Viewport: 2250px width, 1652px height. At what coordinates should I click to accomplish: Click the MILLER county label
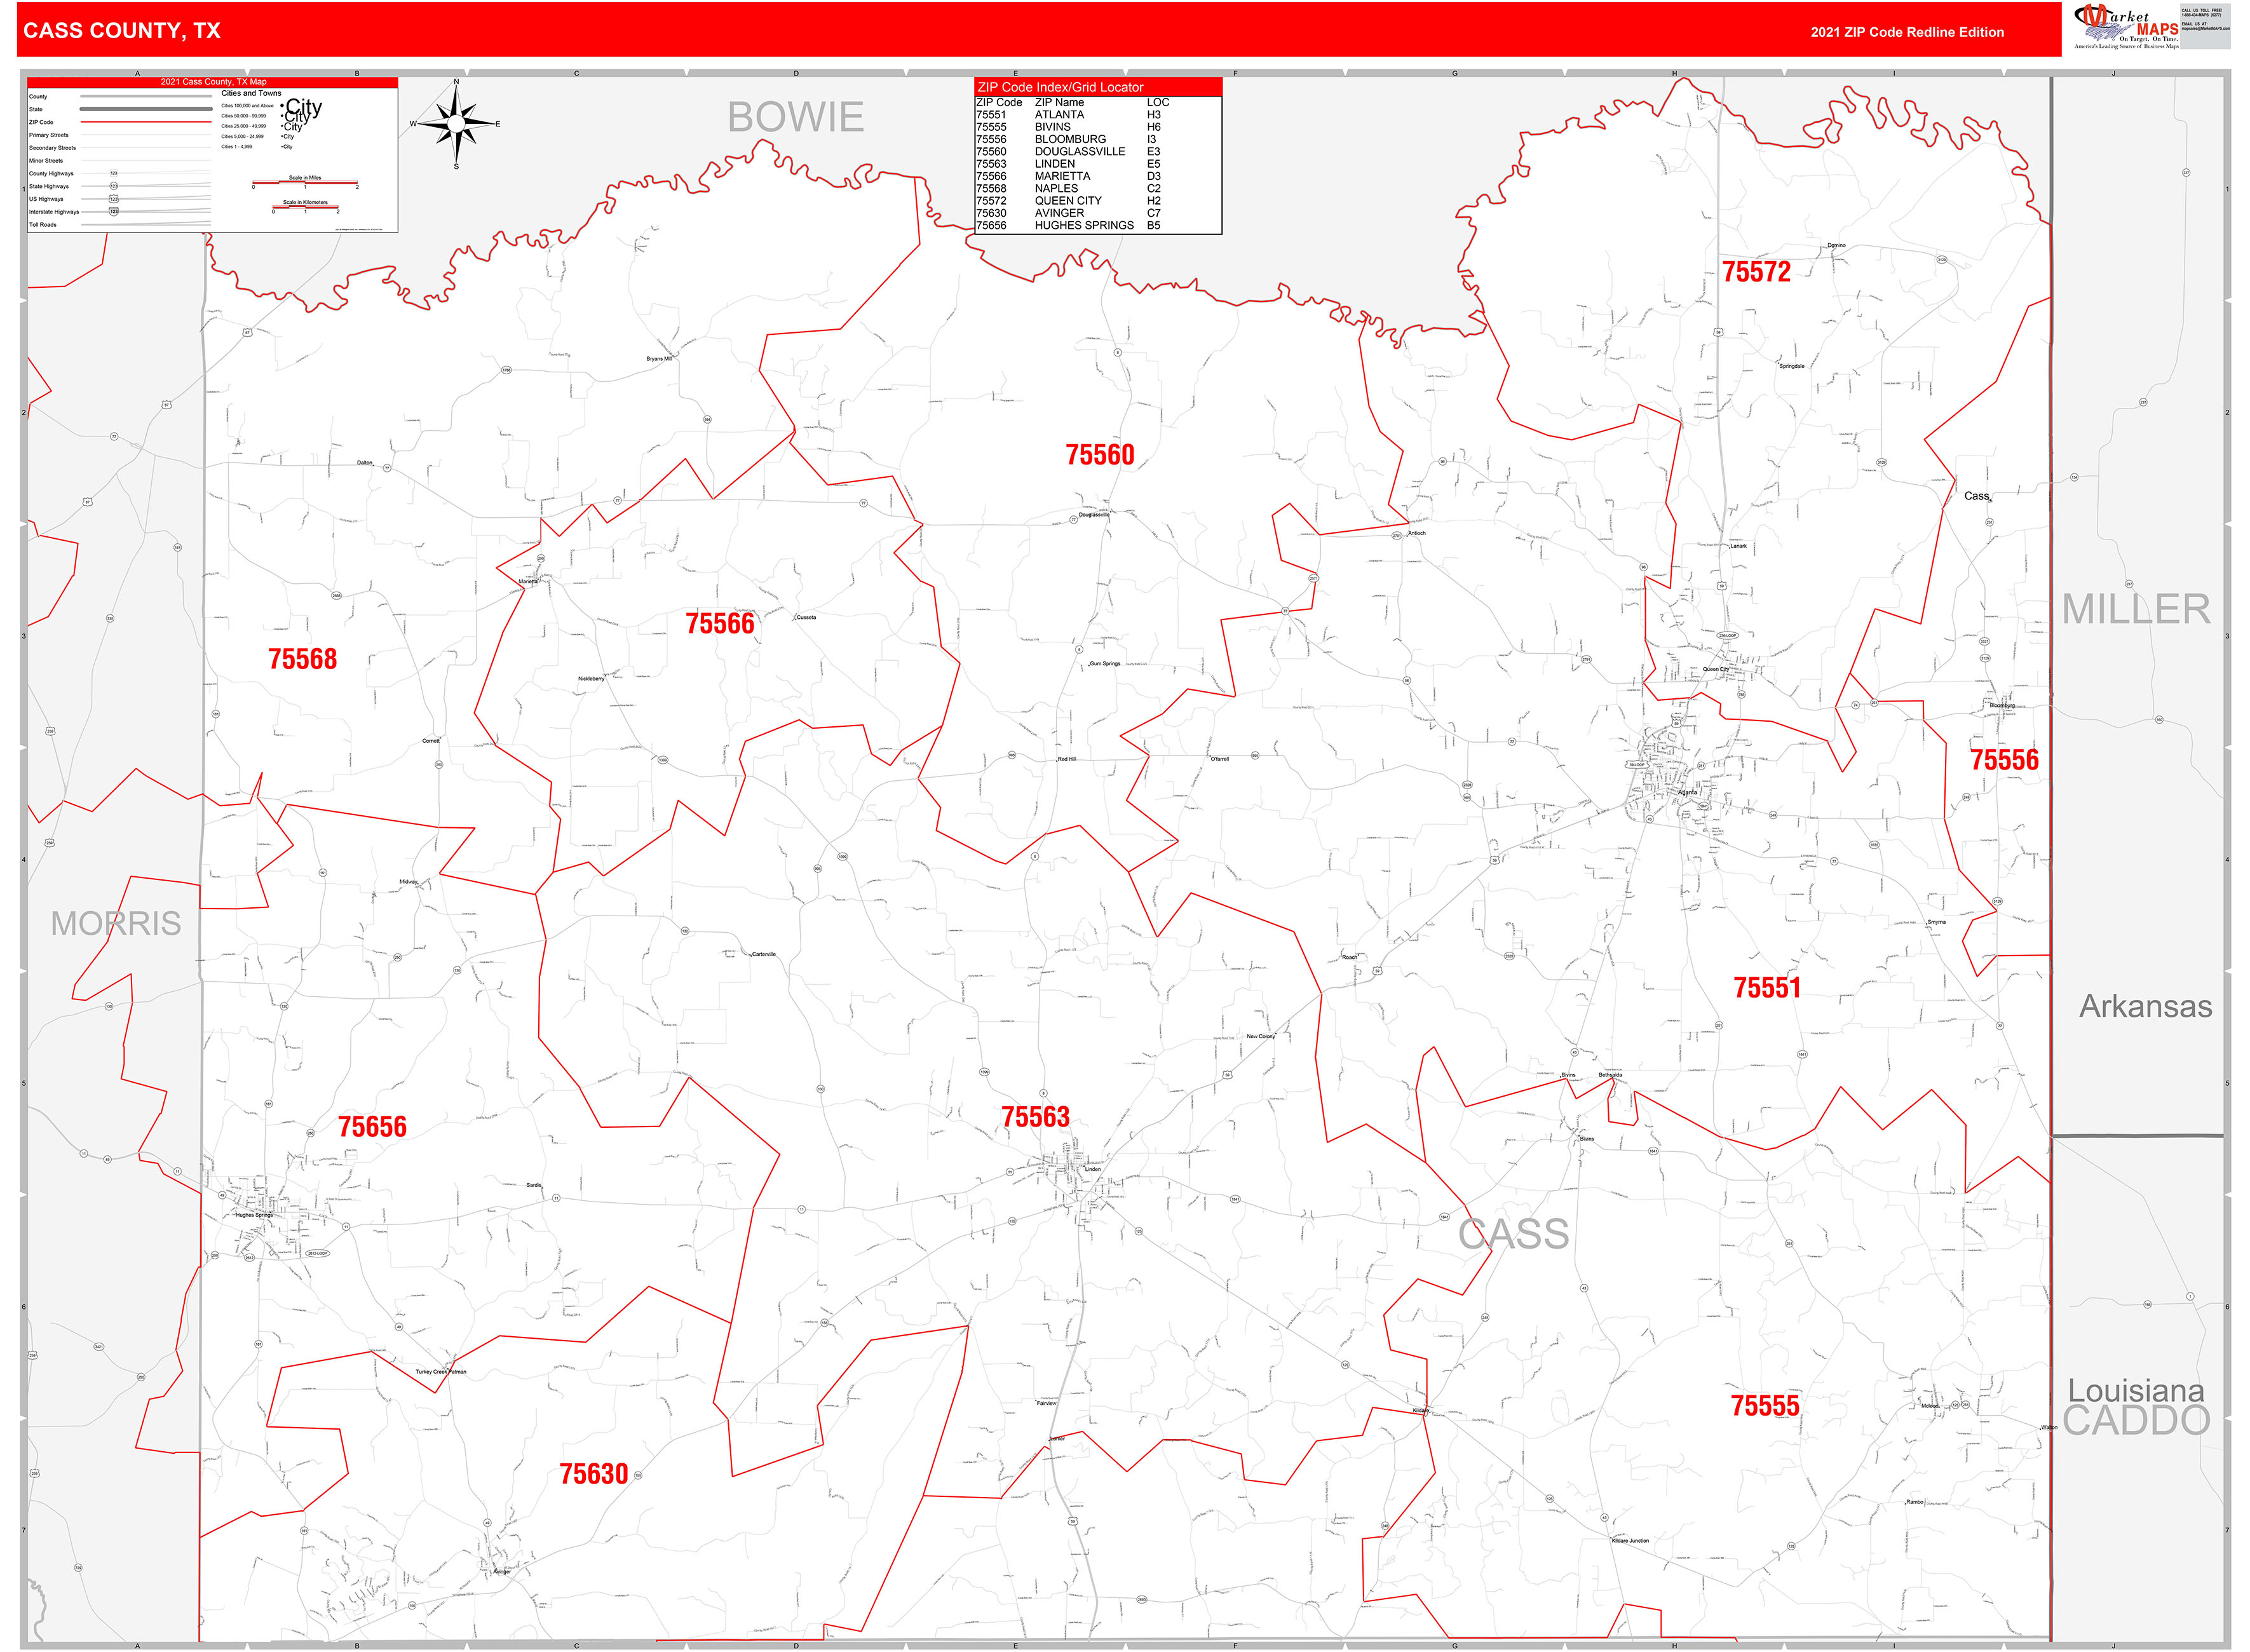click(2136, 609)
